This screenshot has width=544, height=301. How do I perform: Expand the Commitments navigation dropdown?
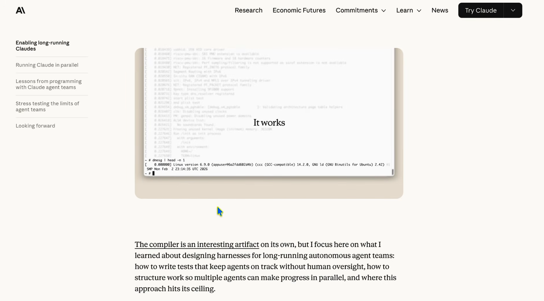click(x=360, y=10)
